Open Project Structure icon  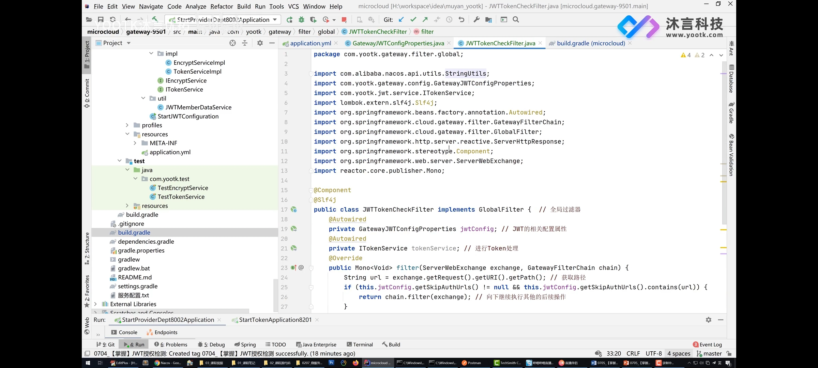(488, 20)
